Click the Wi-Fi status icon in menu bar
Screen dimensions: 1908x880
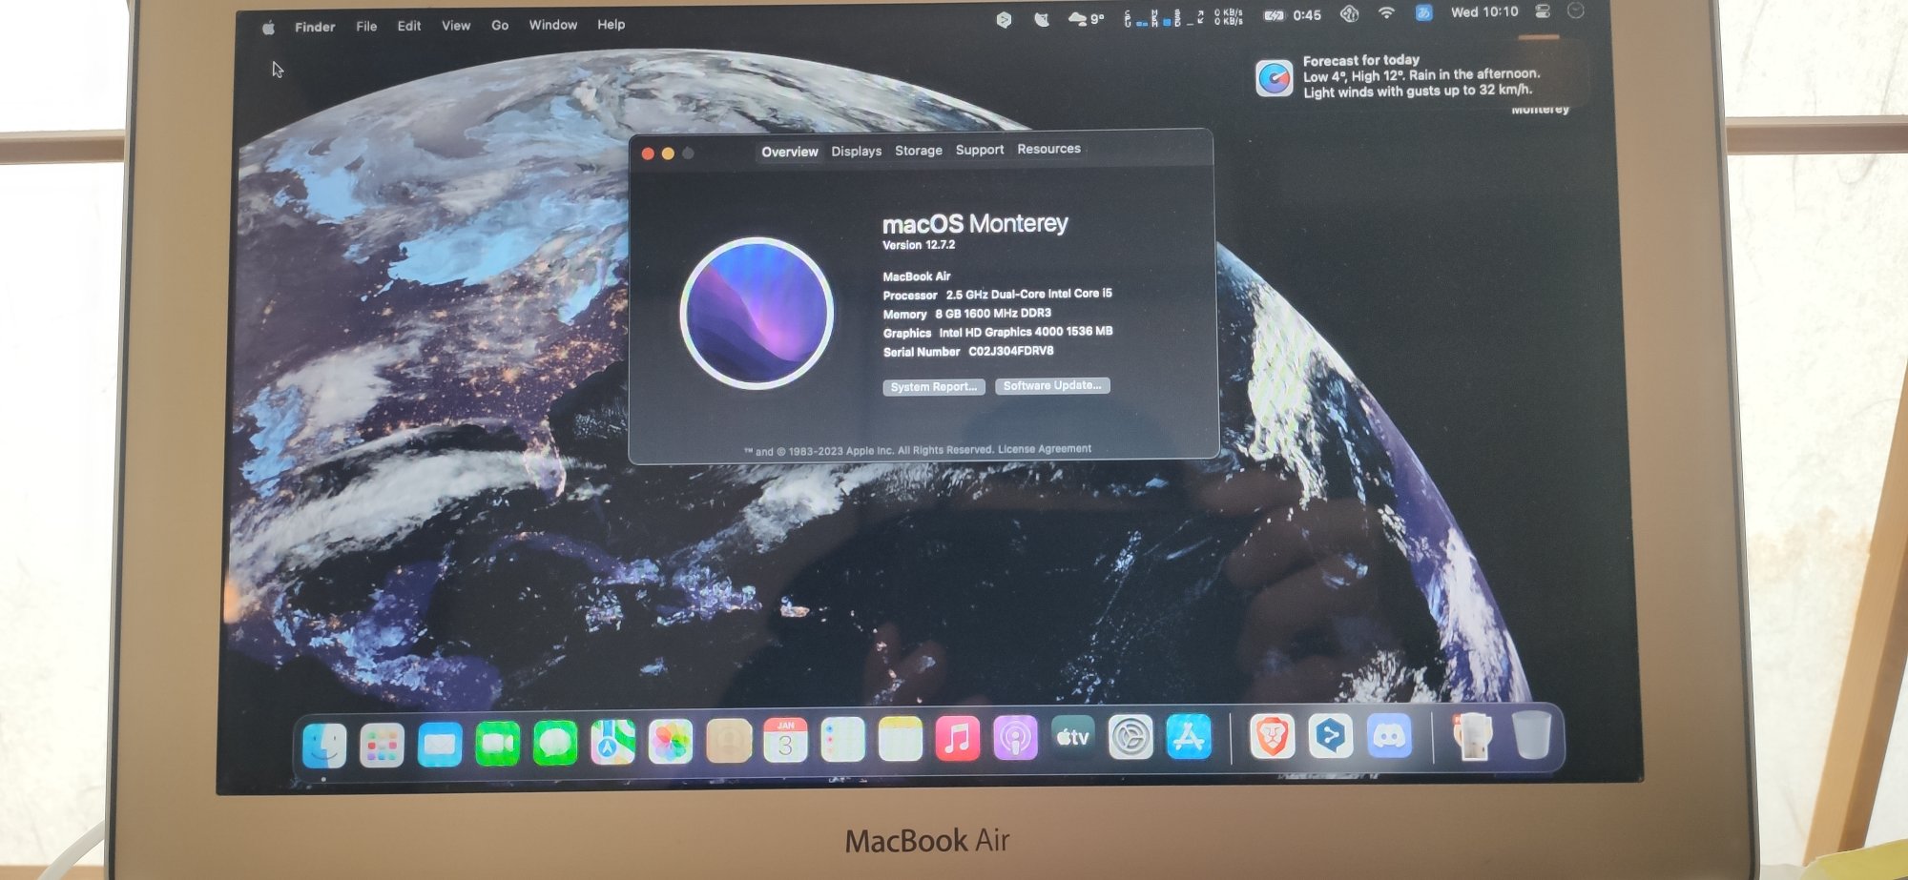point(1386,13)
